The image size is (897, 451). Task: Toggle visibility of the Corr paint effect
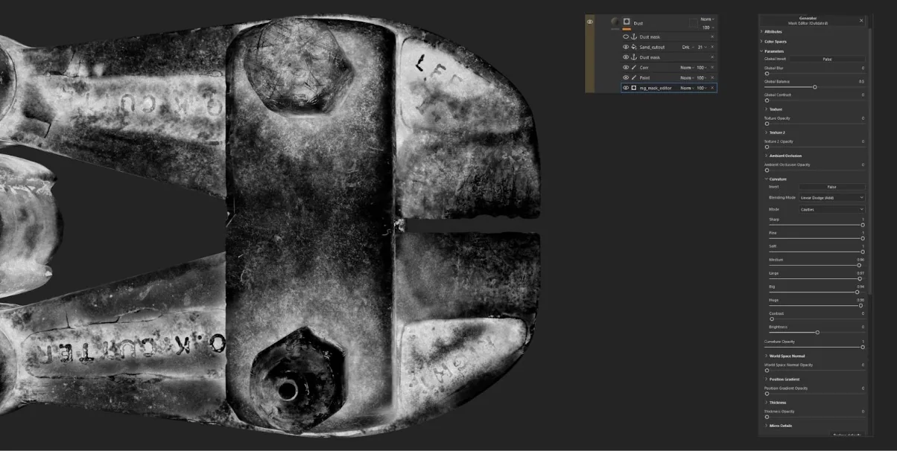tap(626, 68)
